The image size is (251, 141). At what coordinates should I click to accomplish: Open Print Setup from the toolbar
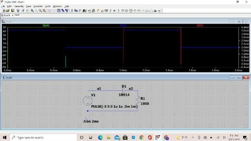point(89,11)
